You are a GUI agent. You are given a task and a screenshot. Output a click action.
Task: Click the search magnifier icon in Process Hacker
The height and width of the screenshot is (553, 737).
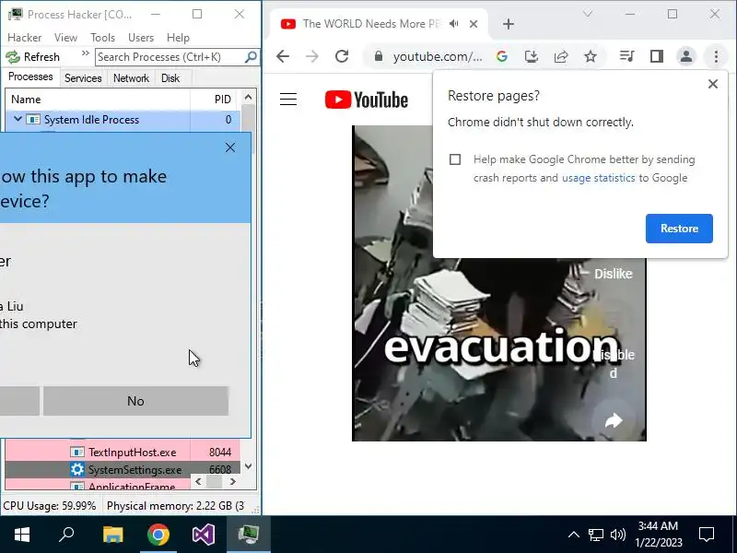pyautogui.click(x=252, y=57)
